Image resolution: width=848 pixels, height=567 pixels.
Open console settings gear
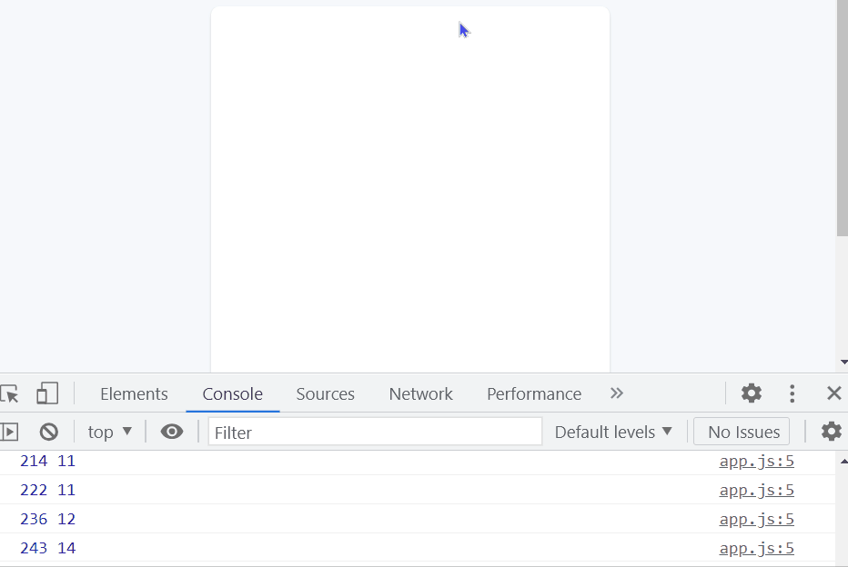click(x=832, y=432)
